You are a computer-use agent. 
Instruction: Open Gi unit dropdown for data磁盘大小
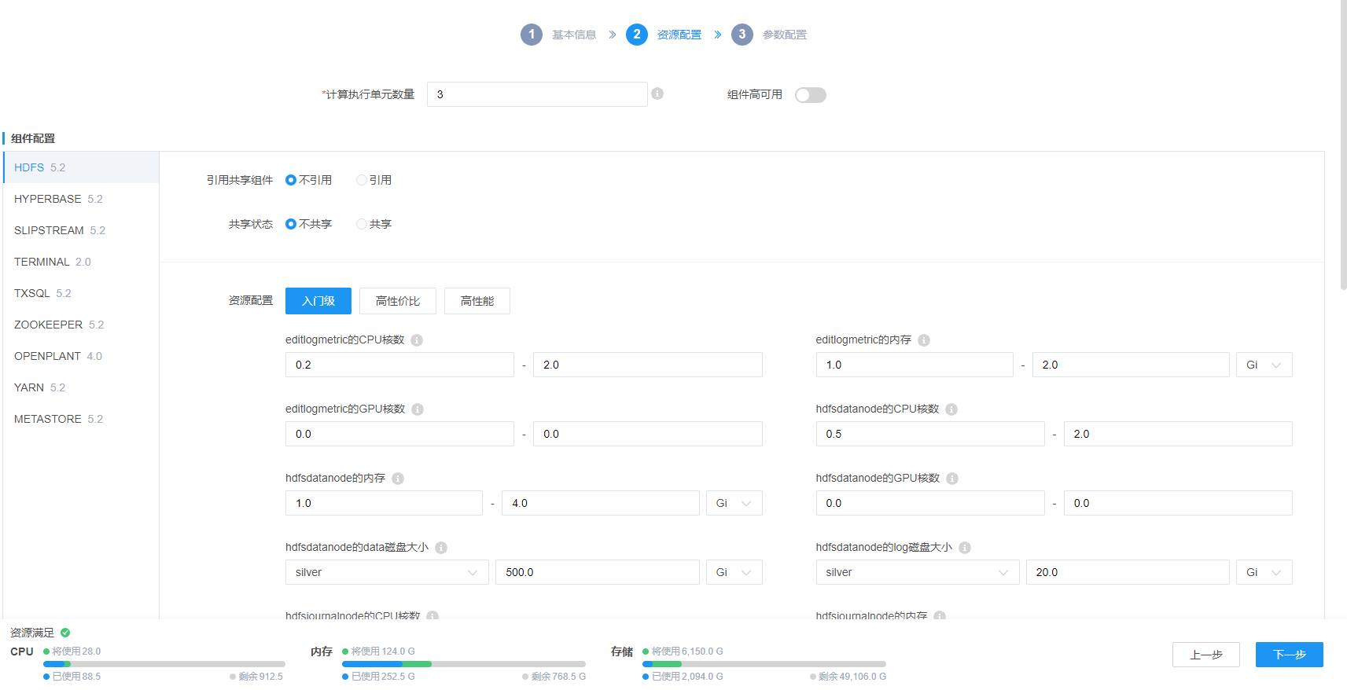click(x=734, y=572)
